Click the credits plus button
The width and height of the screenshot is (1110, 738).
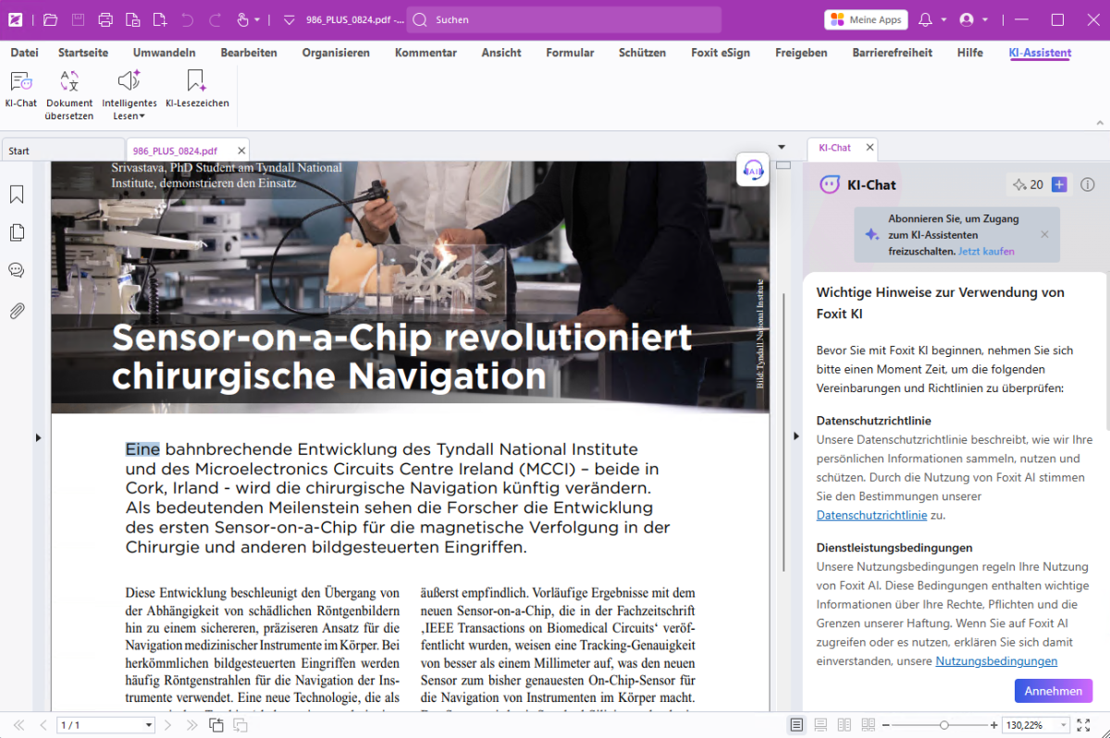[x=1060, y=185]
